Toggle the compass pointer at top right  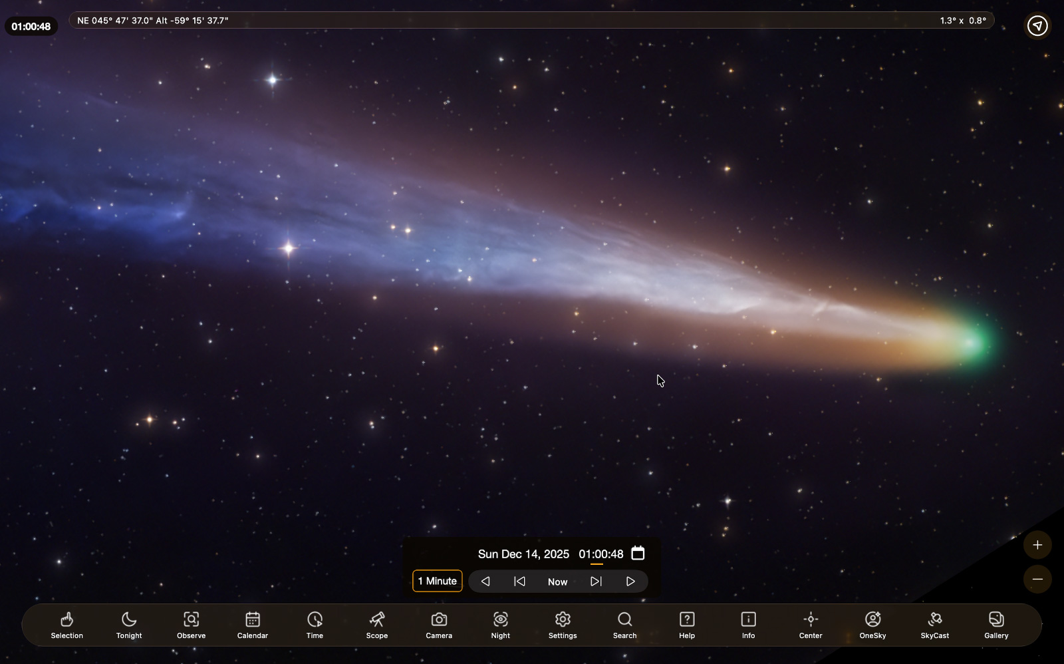click(x=1037, y=25)
